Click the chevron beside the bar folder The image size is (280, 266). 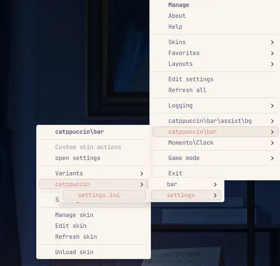215,185
